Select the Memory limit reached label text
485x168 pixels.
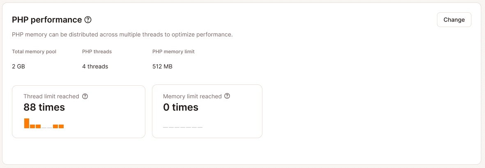pyautogui.click(x=192, y=96)
